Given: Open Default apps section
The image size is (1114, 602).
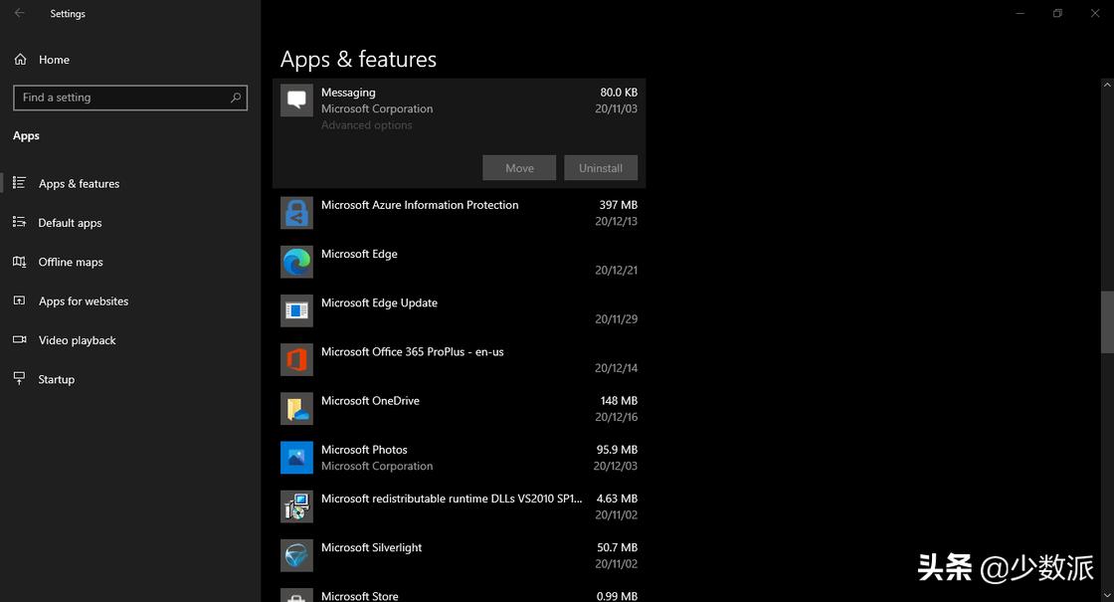Looking at the screenshot, I should point(130,223).
